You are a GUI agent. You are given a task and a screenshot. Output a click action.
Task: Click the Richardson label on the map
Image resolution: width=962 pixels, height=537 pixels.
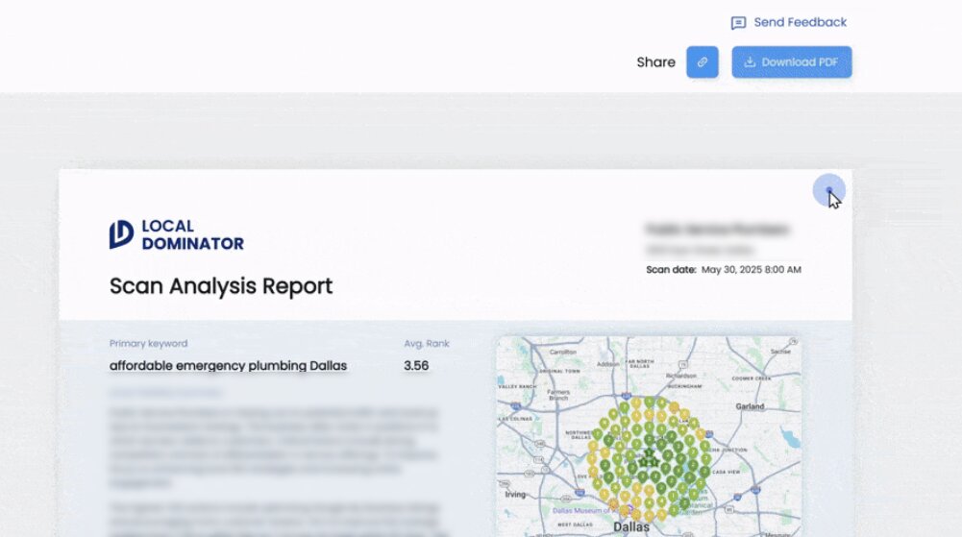pos(680,377)
